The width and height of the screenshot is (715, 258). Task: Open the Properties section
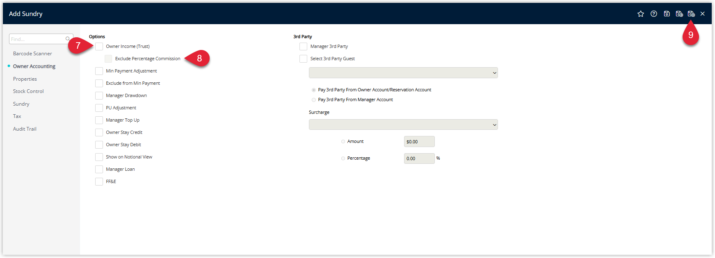pos(25,79)
